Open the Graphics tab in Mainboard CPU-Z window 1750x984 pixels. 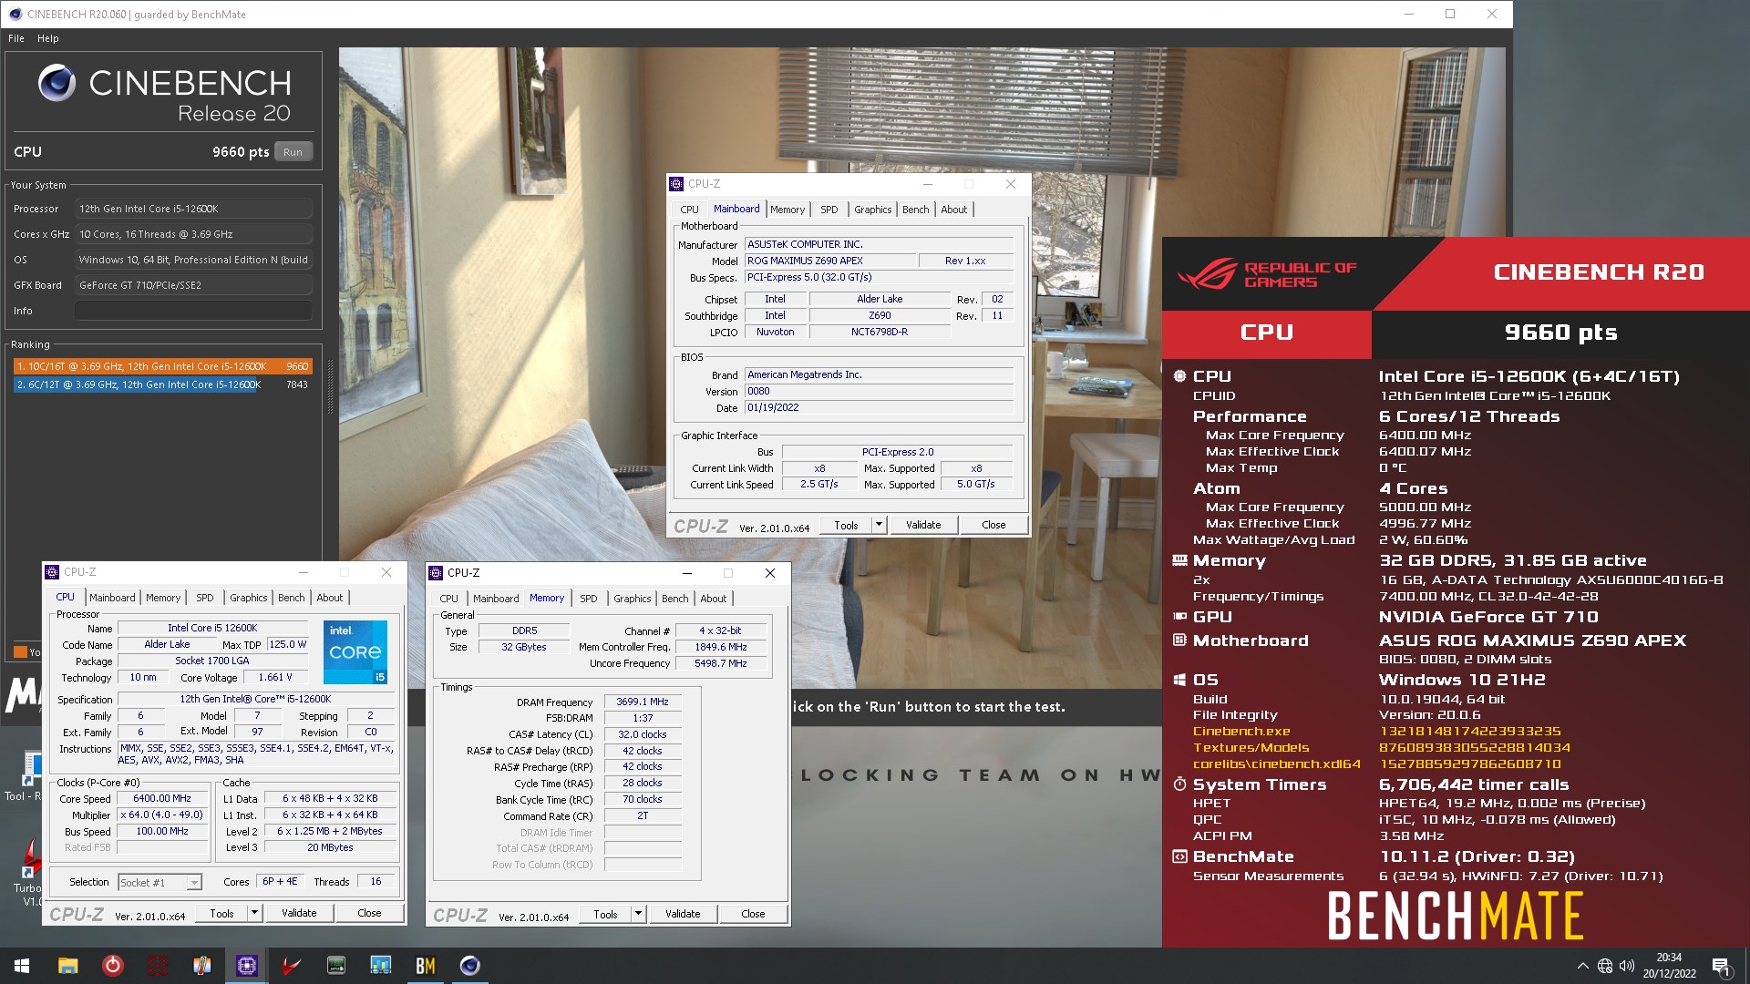coord(872,210)
